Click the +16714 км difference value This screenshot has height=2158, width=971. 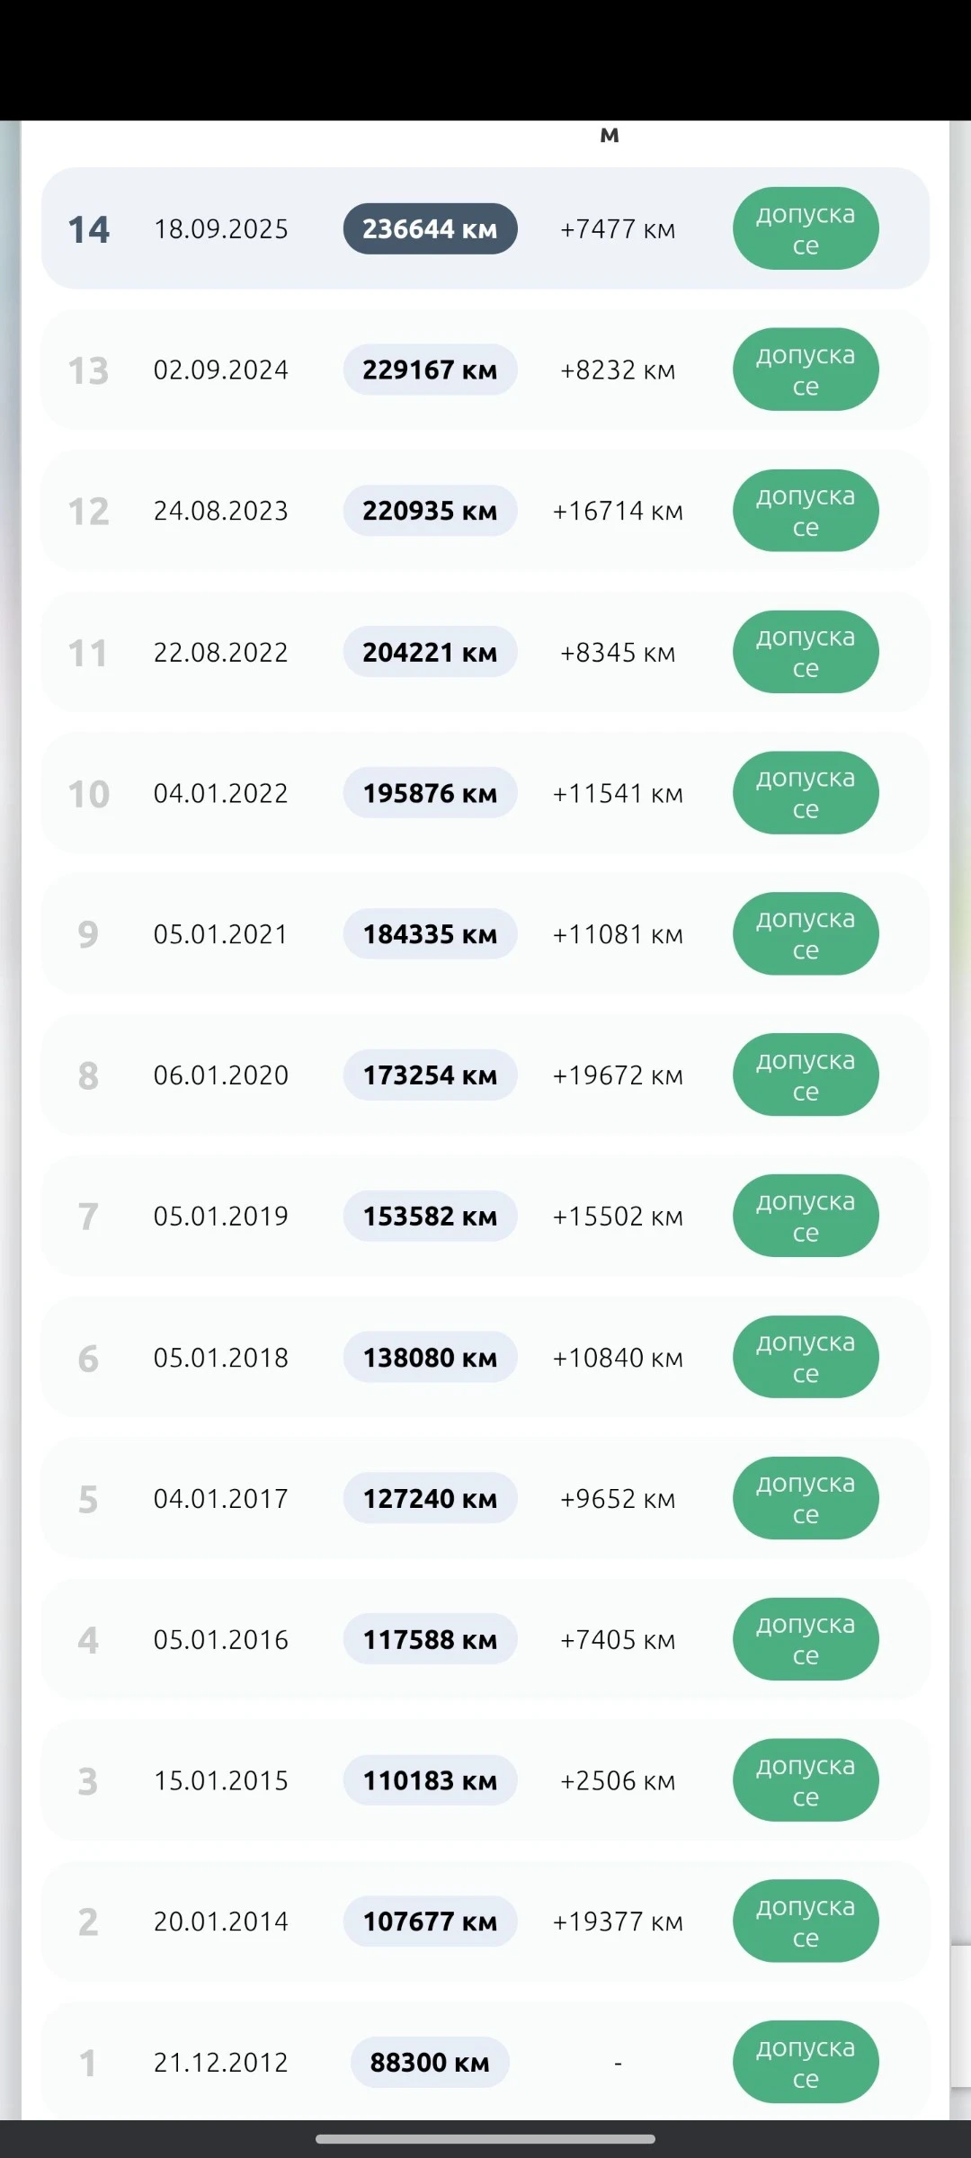pyautogui.click(x=618, y=511)
